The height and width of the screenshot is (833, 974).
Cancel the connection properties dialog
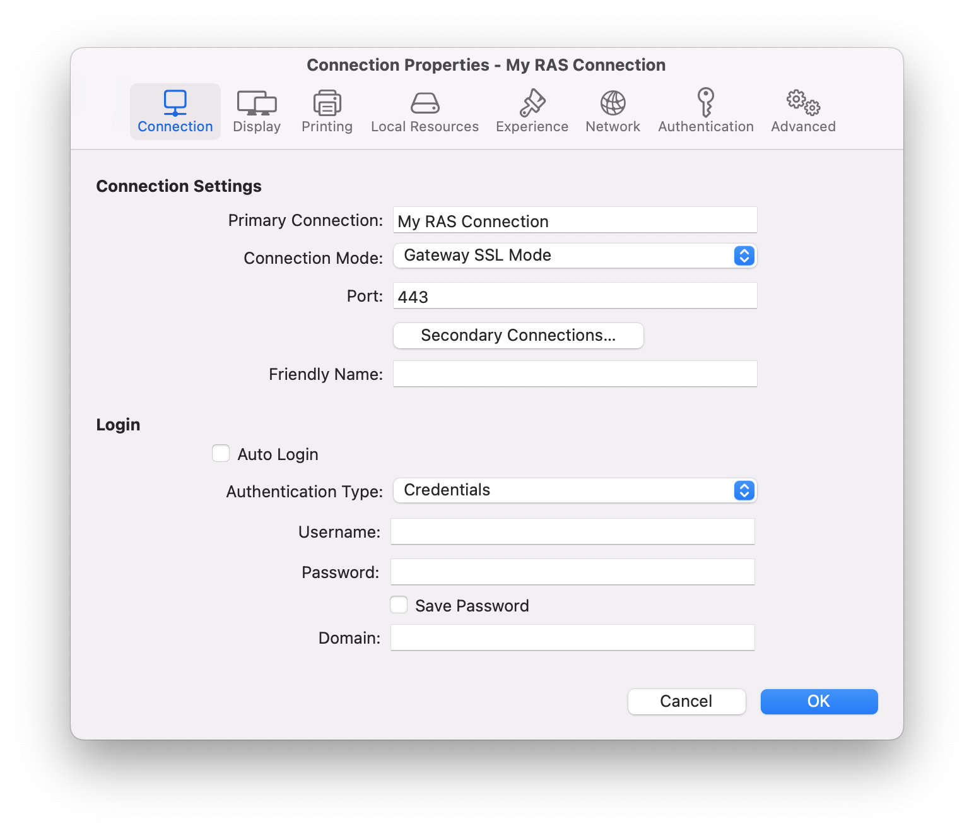coord(687,702)
